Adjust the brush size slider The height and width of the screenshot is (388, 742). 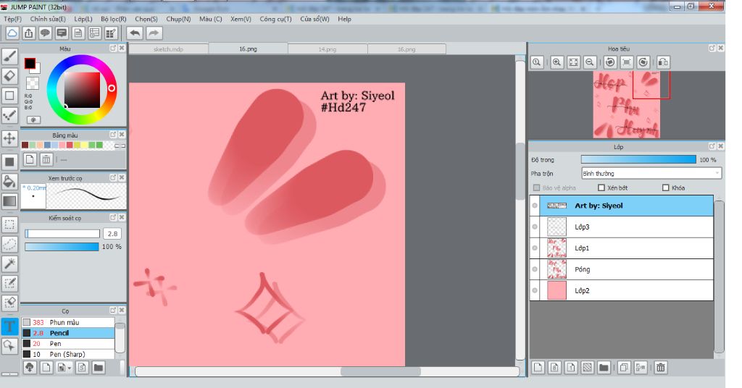pyautogui.click(x=62, y=234)
